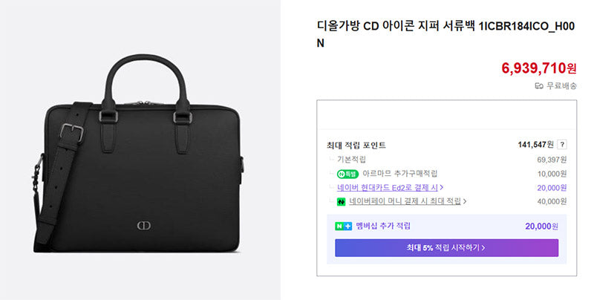
Task: Click 멤버십 추가 적립 label
Action: click(x=383, y=226)
